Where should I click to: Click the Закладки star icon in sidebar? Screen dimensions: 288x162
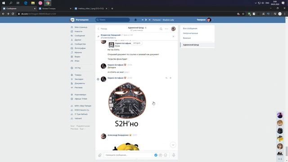click(x=72, y=79)
